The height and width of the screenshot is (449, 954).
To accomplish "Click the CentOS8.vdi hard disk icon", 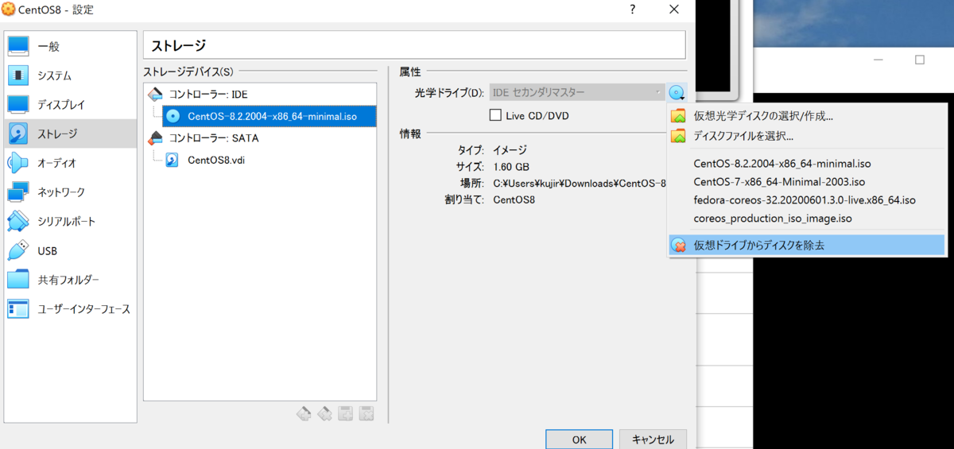I will (173, 160).
